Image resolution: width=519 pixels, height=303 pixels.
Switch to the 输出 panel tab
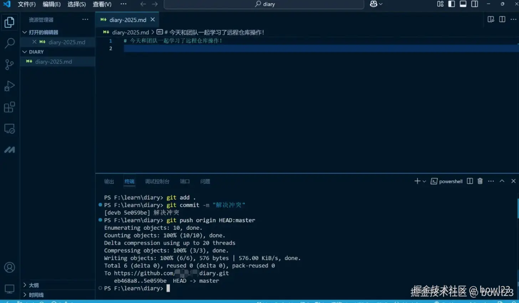109,181
